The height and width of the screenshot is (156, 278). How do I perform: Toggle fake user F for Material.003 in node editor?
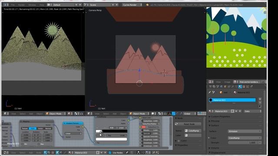98,153
